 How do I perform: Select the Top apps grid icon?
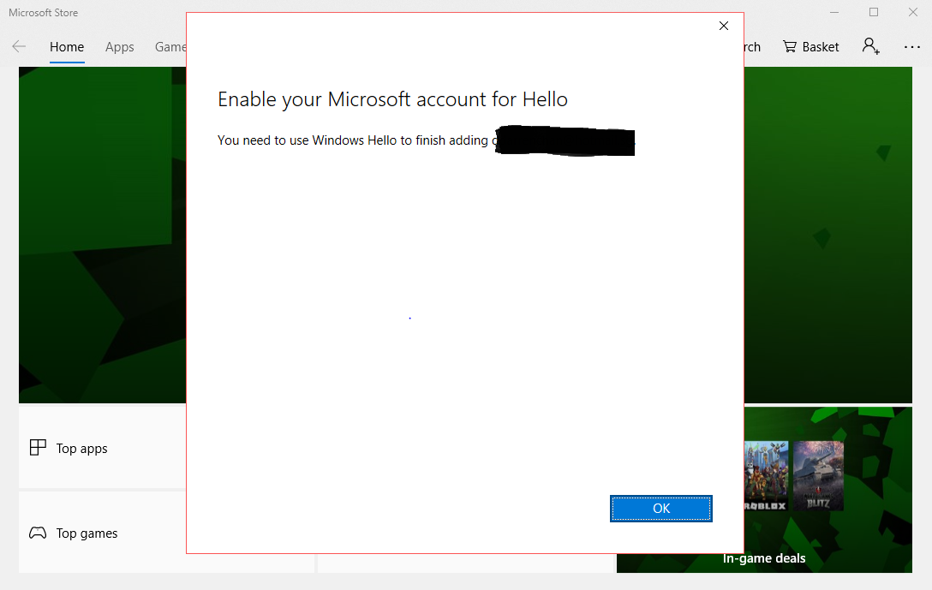(38, 447)
